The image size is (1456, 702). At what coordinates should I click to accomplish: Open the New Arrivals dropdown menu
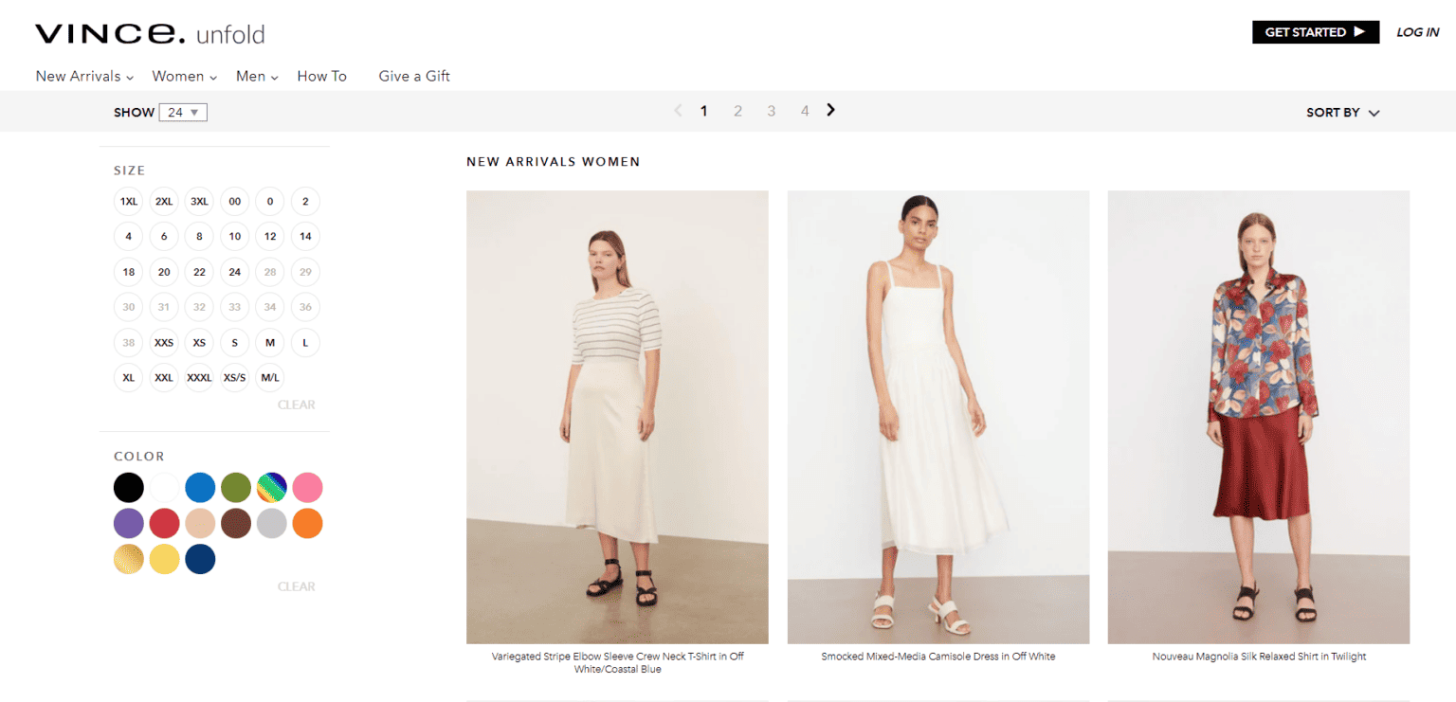(x=83, y=76)
